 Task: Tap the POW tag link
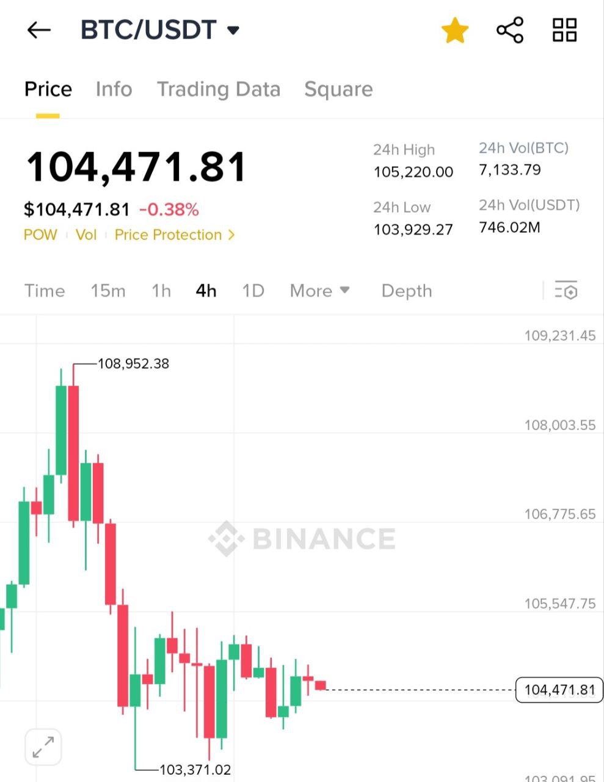tap(40, 235)
